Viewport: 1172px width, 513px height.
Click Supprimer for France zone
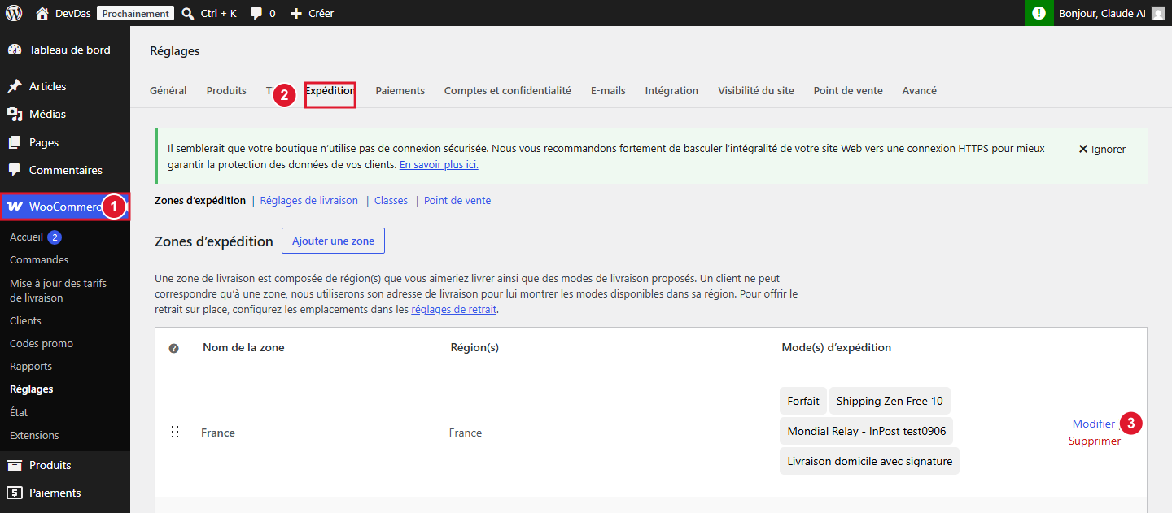1095,441
